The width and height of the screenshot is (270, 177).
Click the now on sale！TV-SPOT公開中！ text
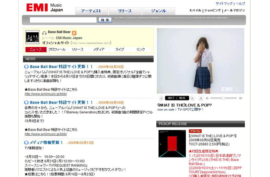click(x=181, y=109)
